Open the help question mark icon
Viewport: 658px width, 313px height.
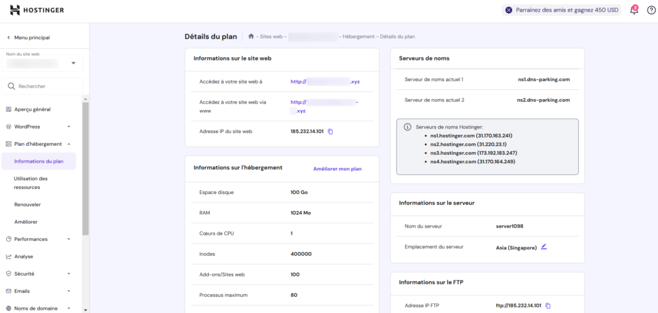coord(651,10)
